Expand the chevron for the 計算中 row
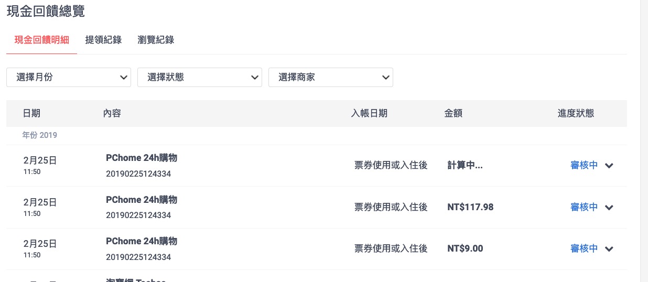Screen dimensions: 648x282 [609, 166]
